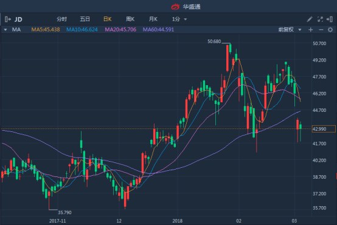The height and width of the screenshot is (225, 337).
Task: Click the 44.700 price axis label
Action: [x=319, y=110]
